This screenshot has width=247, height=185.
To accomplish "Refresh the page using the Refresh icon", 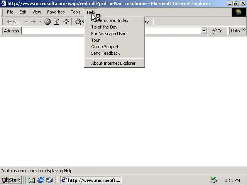I will point(57,22).
